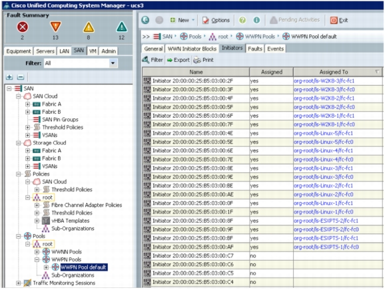Expand WWPN Pool default node

click(46, 267)
